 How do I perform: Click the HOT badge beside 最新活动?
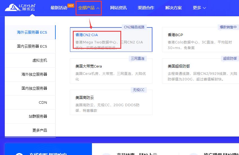[x=71, y=6]
